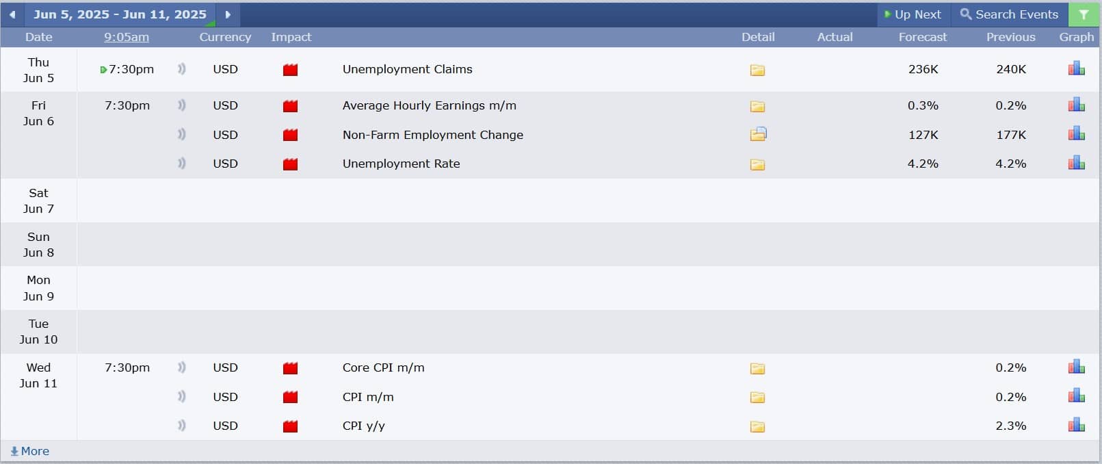Click red high-impact marker for Unemployment Rate
Viewport: 1102px width, 464px height.
pos(291,164)
